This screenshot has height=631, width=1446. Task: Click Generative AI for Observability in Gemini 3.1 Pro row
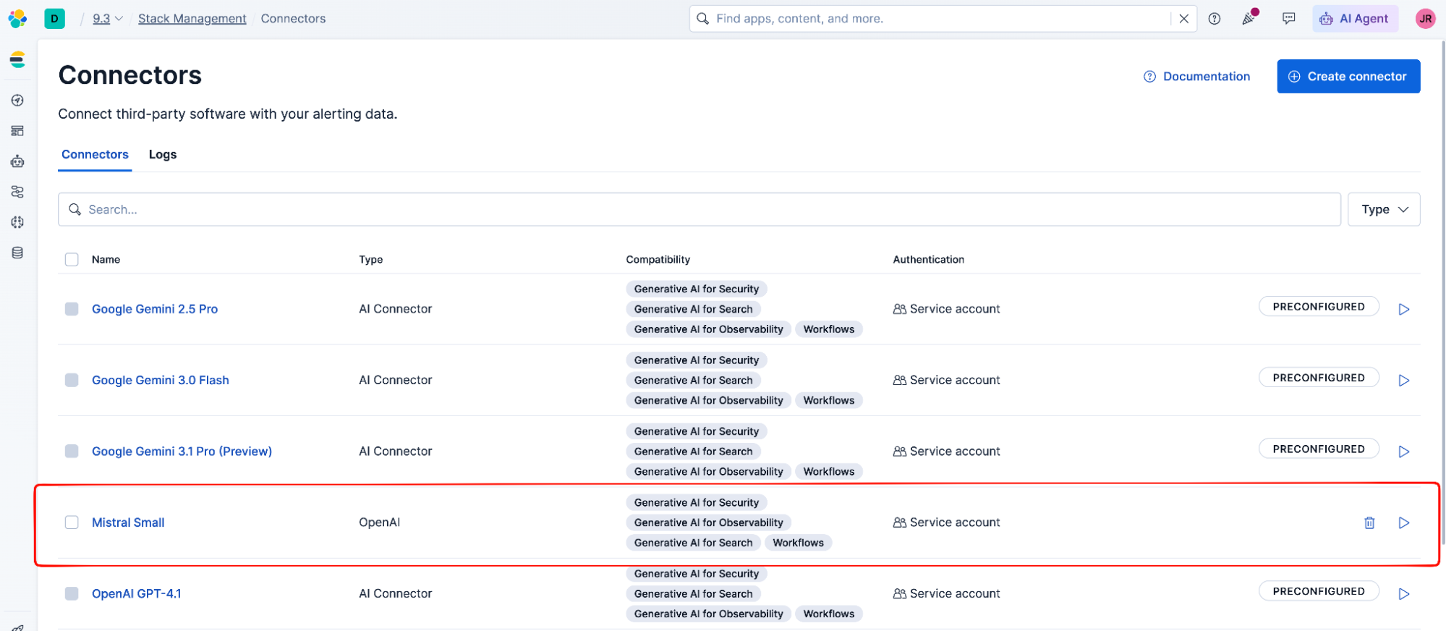coord(709,471)
